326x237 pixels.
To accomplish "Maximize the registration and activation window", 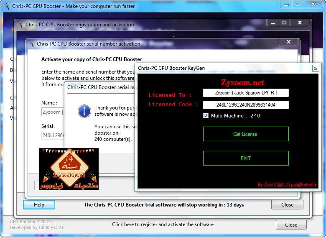I will (284, 23).
